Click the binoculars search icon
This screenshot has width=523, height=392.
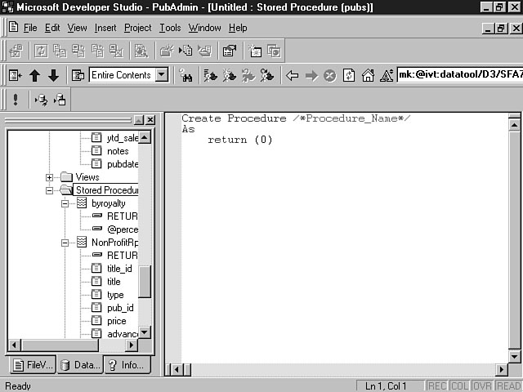tap(186, 75)
